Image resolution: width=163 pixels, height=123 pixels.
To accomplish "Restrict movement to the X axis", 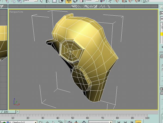I will tap(119, 122).
